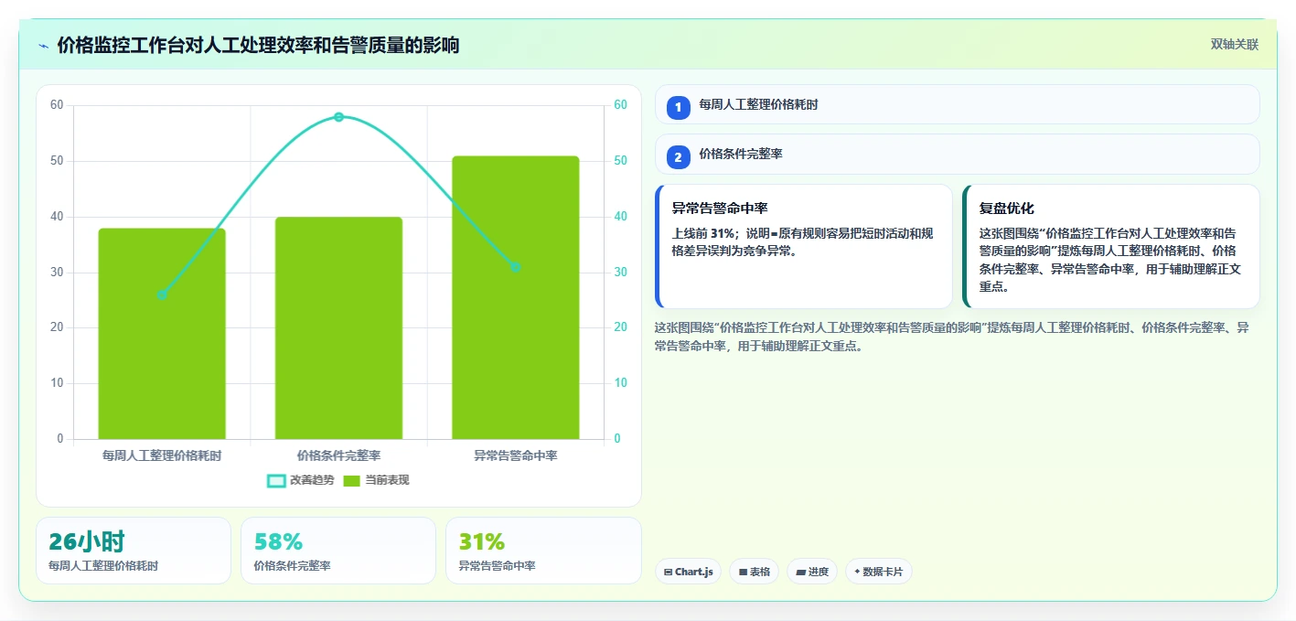Viewport: 1296px width, 621px height.
Task: Click the chart title heading text
Action: (258, 46)
